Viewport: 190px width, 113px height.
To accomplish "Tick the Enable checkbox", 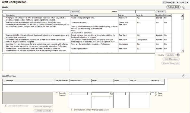I will (157, 55).
